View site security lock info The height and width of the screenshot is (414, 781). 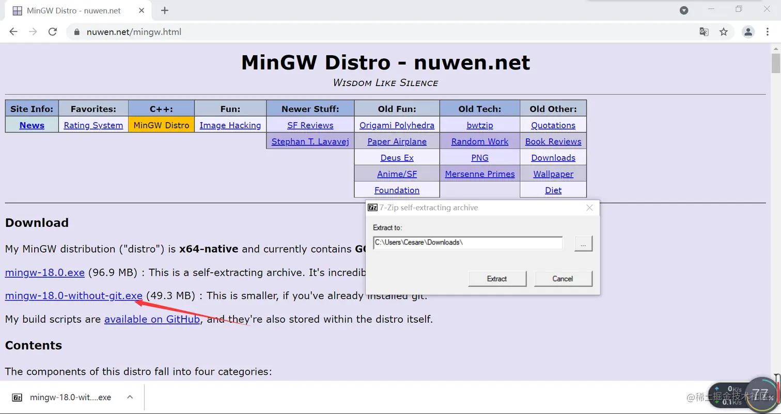(77, 32)
